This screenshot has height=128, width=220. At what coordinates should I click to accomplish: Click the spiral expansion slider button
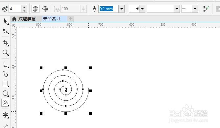coord(84,9)
